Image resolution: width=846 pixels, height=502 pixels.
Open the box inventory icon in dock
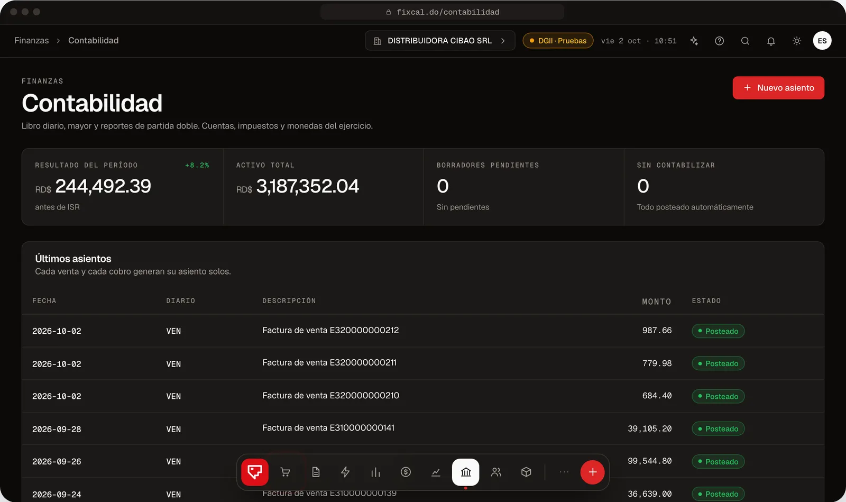526,472
